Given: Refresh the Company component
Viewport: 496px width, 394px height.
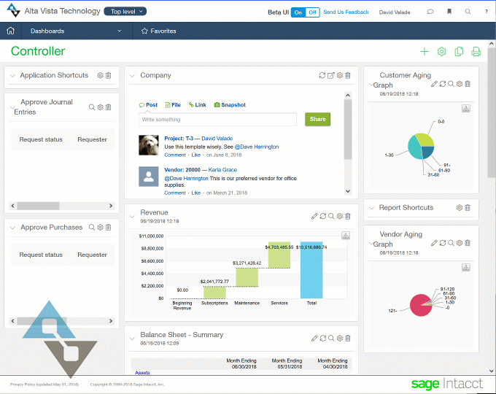Looking at the screenshot, I should 322,75.
